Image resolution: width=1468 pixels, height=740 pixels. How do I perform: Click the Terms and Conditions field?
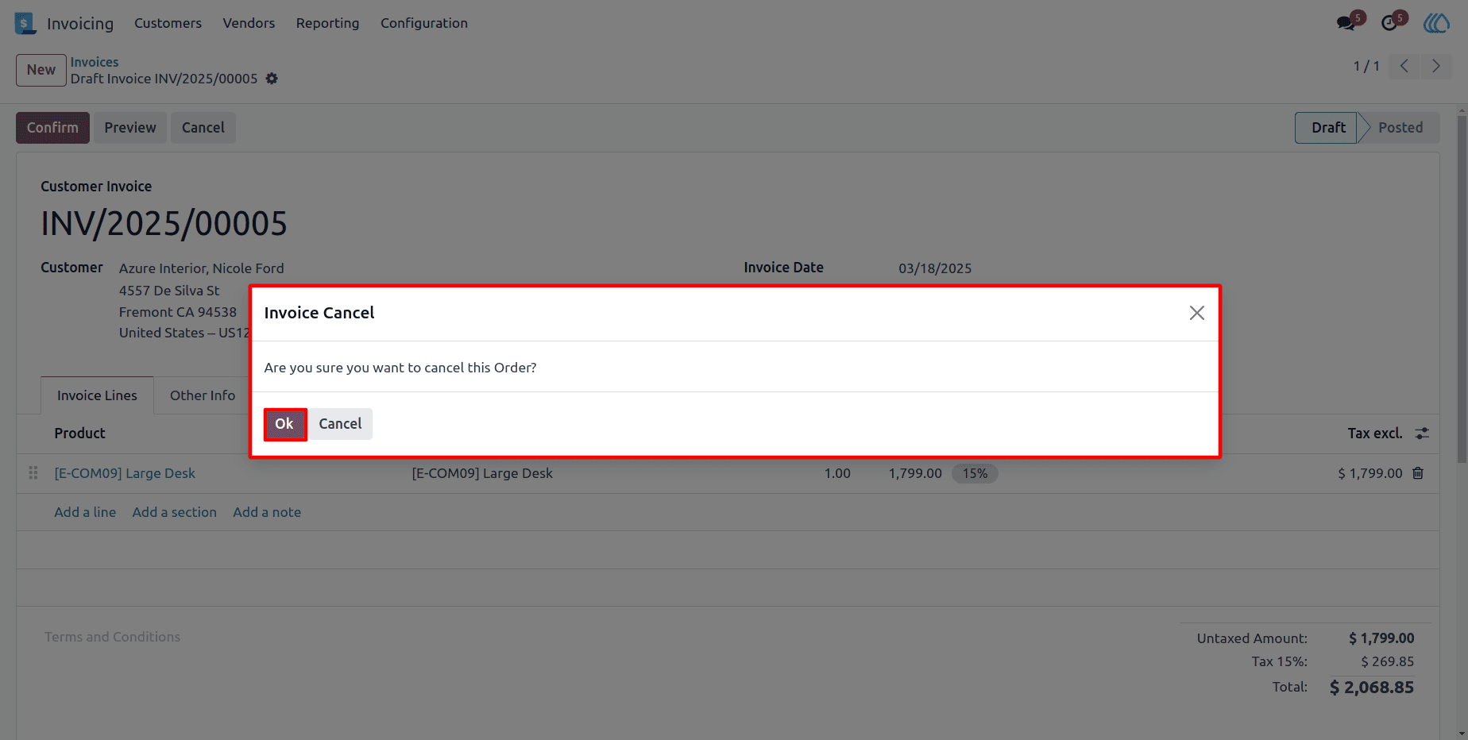112,637
